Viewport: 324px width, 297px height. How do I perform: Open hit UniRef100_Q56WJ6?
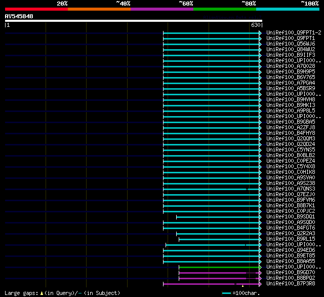click(x=291, y=44)
